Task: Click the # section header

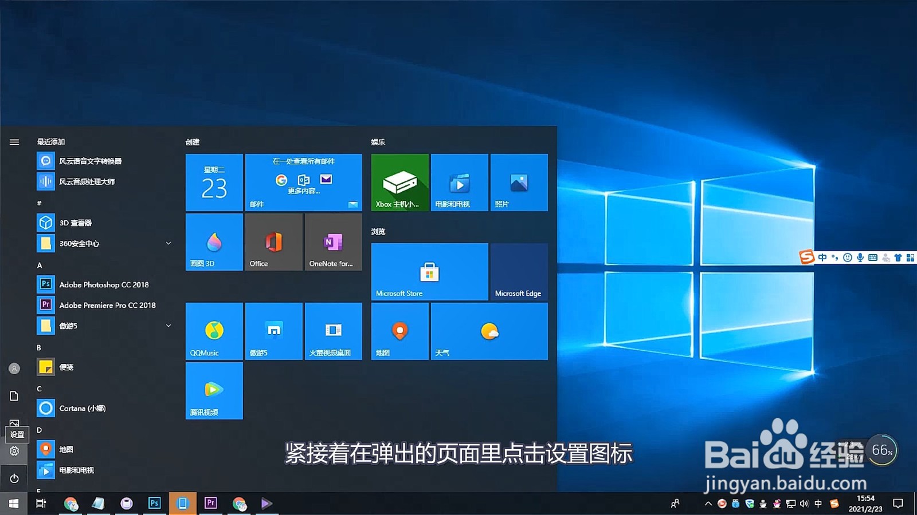Action: tap(39, 203)
